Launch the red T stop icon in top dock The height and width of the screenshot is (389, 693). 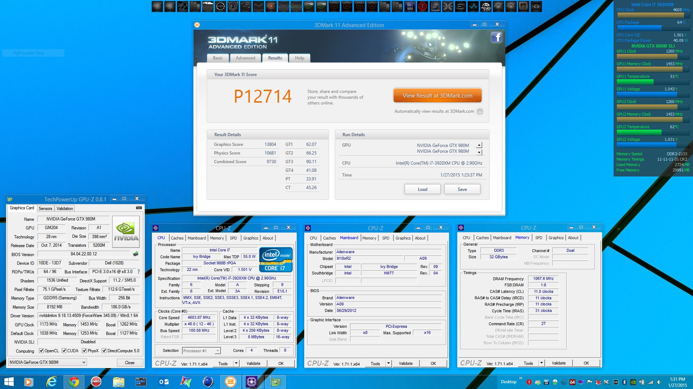(423, 6)
